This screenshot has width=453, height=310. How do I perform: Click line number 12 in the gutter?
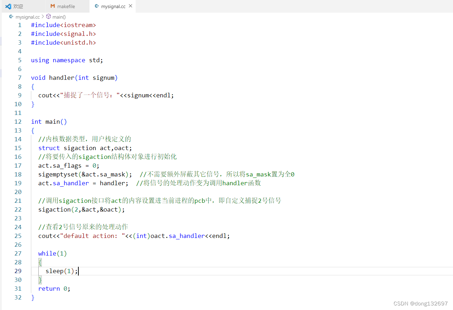coord(18,122)
